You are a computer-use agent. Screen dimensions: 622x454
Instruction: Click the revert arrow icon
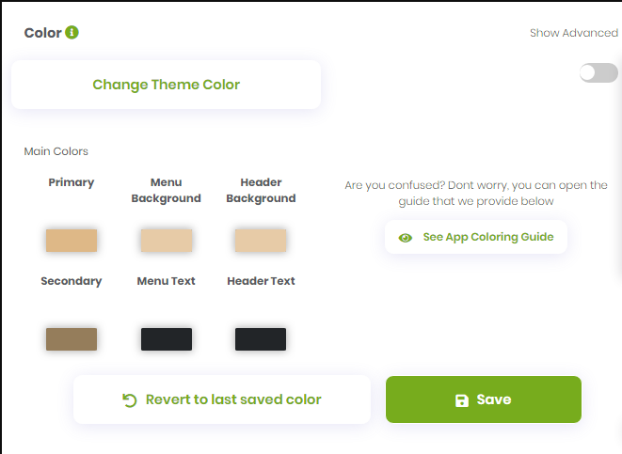130,400
